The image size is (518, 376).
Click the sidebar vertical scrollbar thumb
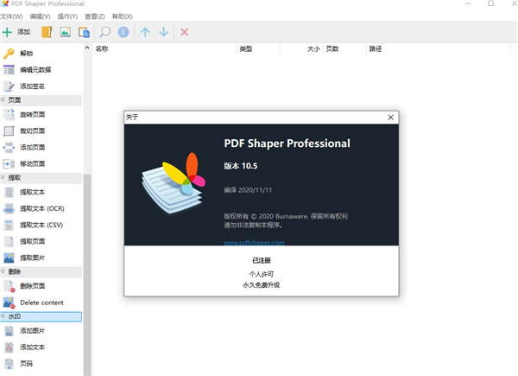click(x=87, y=275)
